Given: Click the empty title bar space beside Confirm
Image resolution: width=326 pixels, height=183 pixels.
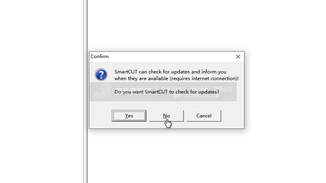Looking at the screenshot, I should click(170, 57).
